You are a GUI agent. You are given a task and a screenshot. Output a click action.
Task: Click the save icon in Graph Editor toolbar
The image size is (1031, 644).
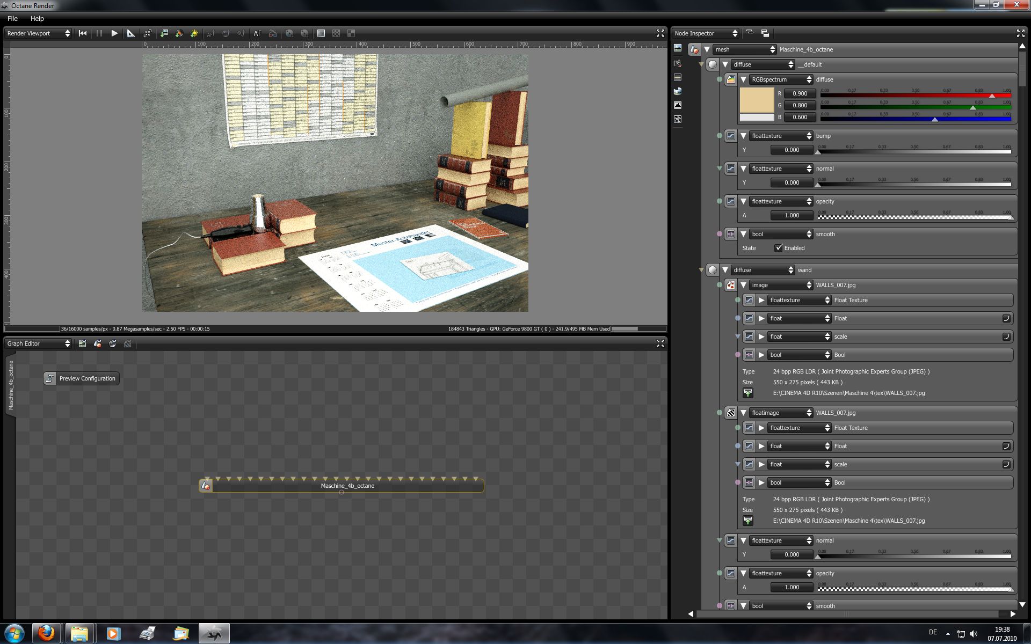(x=83, y=343)
